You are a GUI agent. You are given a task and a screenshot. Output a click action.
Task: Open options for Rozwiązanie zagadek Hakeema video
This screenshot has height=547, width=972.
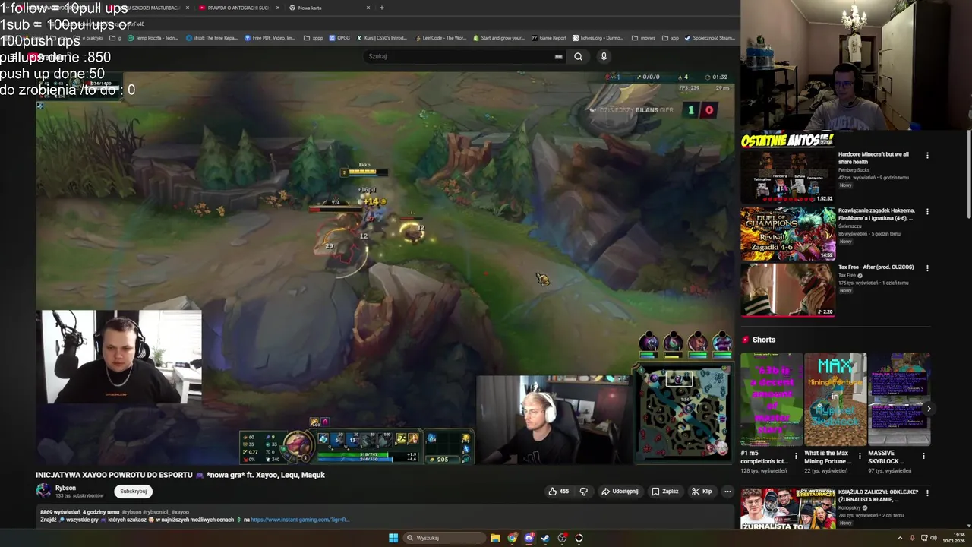coord(927,212)
